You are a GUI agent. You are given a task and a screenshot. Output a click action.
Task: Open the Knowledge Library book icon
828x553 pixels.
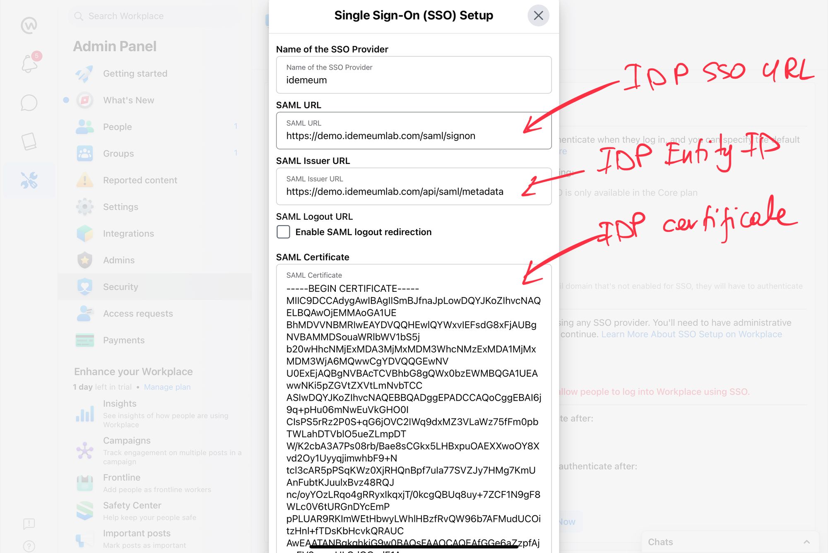(x=29, y=141)
